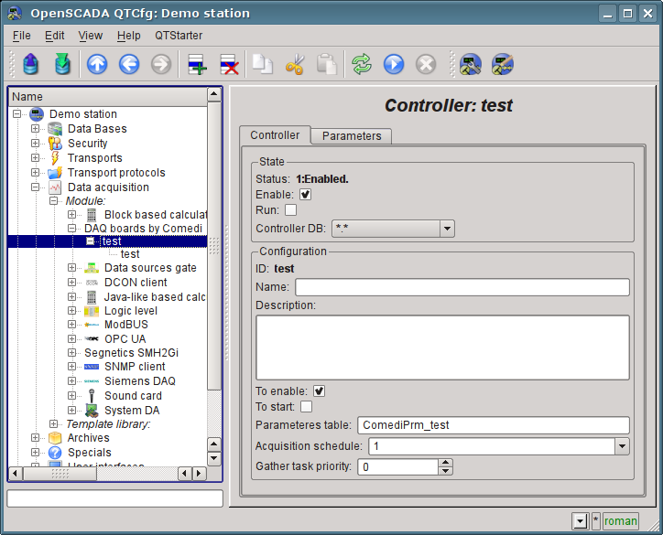Click the Add item toolbar icon
663x535 pixels.
tap(197, 65)
